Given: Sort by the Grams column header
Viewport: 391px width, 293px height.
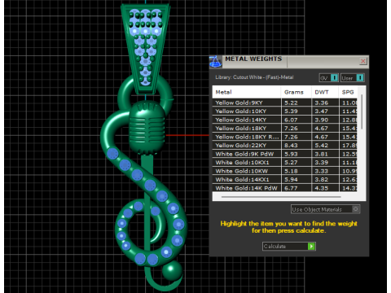Looking at the screenshot, I should click(x=296, y=92).
